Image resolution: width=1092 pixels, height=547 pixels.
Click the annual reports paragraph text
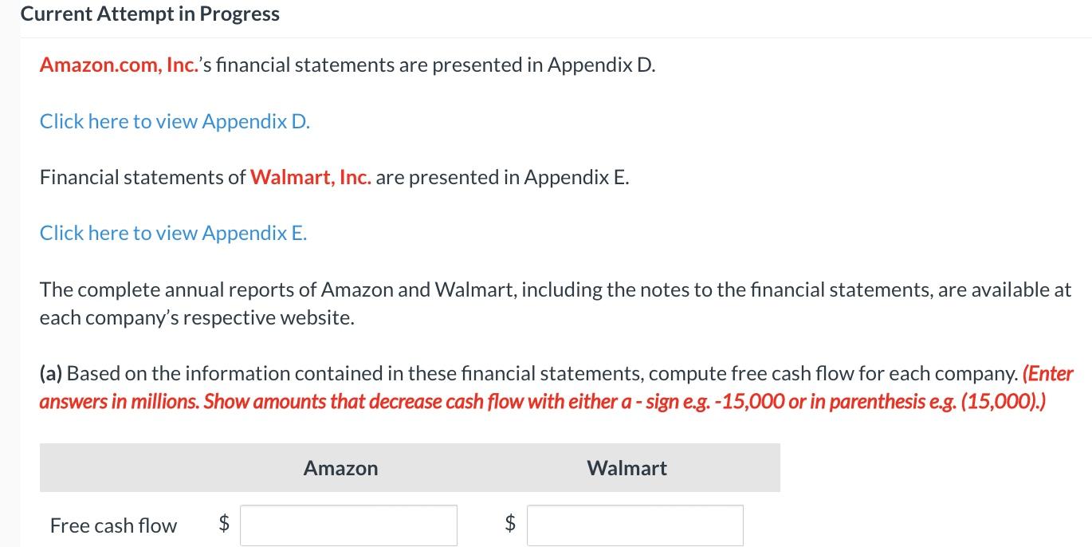pos(555,303)
